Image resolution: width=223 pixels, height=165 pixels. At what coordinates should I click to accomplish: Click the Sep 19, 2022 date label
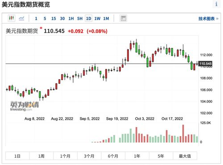[x=117, y=119]
